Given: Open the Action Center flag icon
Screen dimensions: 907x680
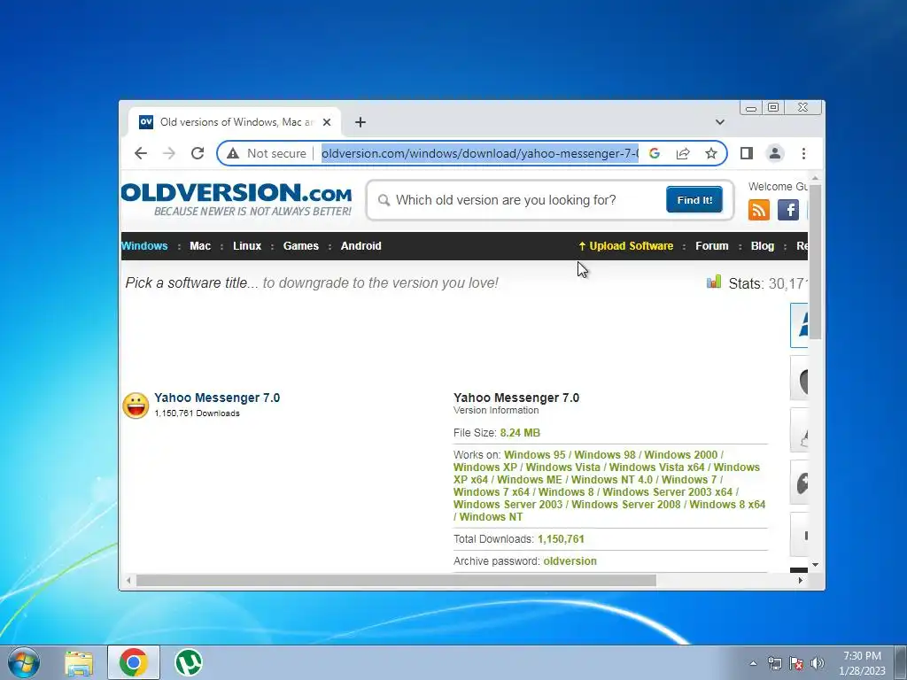Looking at the screenshot, I should click(796, 663).
